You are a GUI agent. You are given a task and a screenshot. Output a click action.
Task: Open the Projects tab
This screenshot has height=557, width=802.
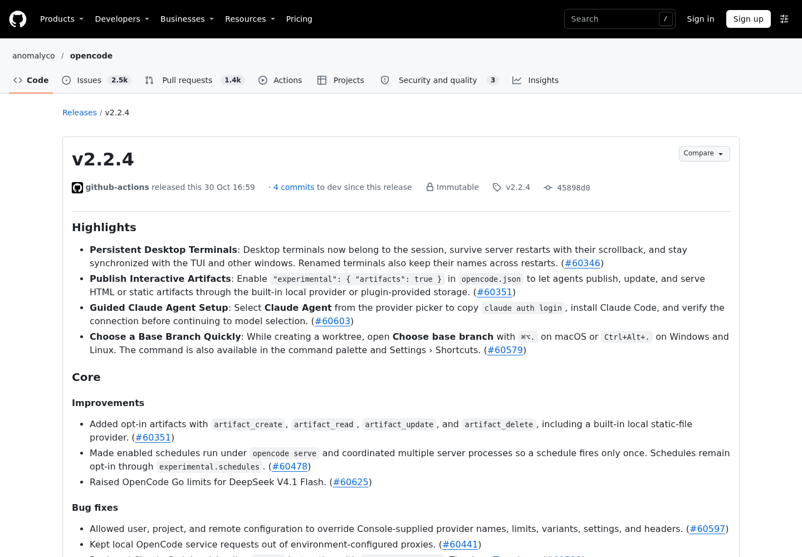(x=341, y=80)
